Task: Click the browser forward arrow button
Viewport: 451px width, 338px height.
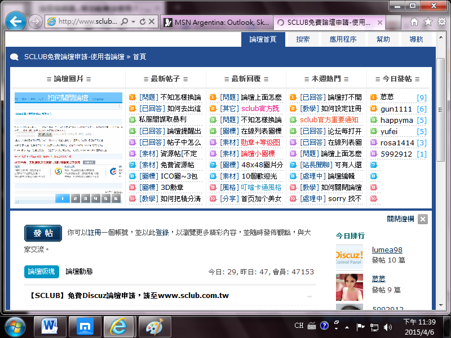Action: click(36, 21)
